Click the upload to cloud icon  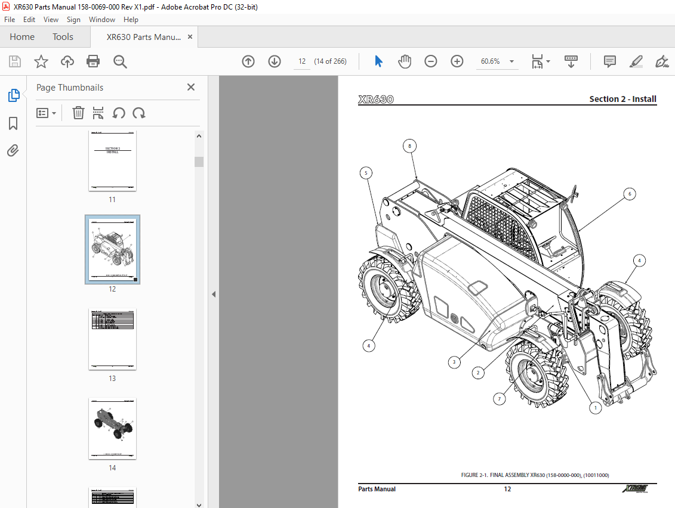67,61
